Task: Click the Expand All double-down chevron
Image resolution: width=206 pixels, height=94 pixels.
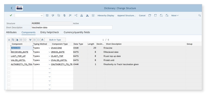Action: click(30, 40)
